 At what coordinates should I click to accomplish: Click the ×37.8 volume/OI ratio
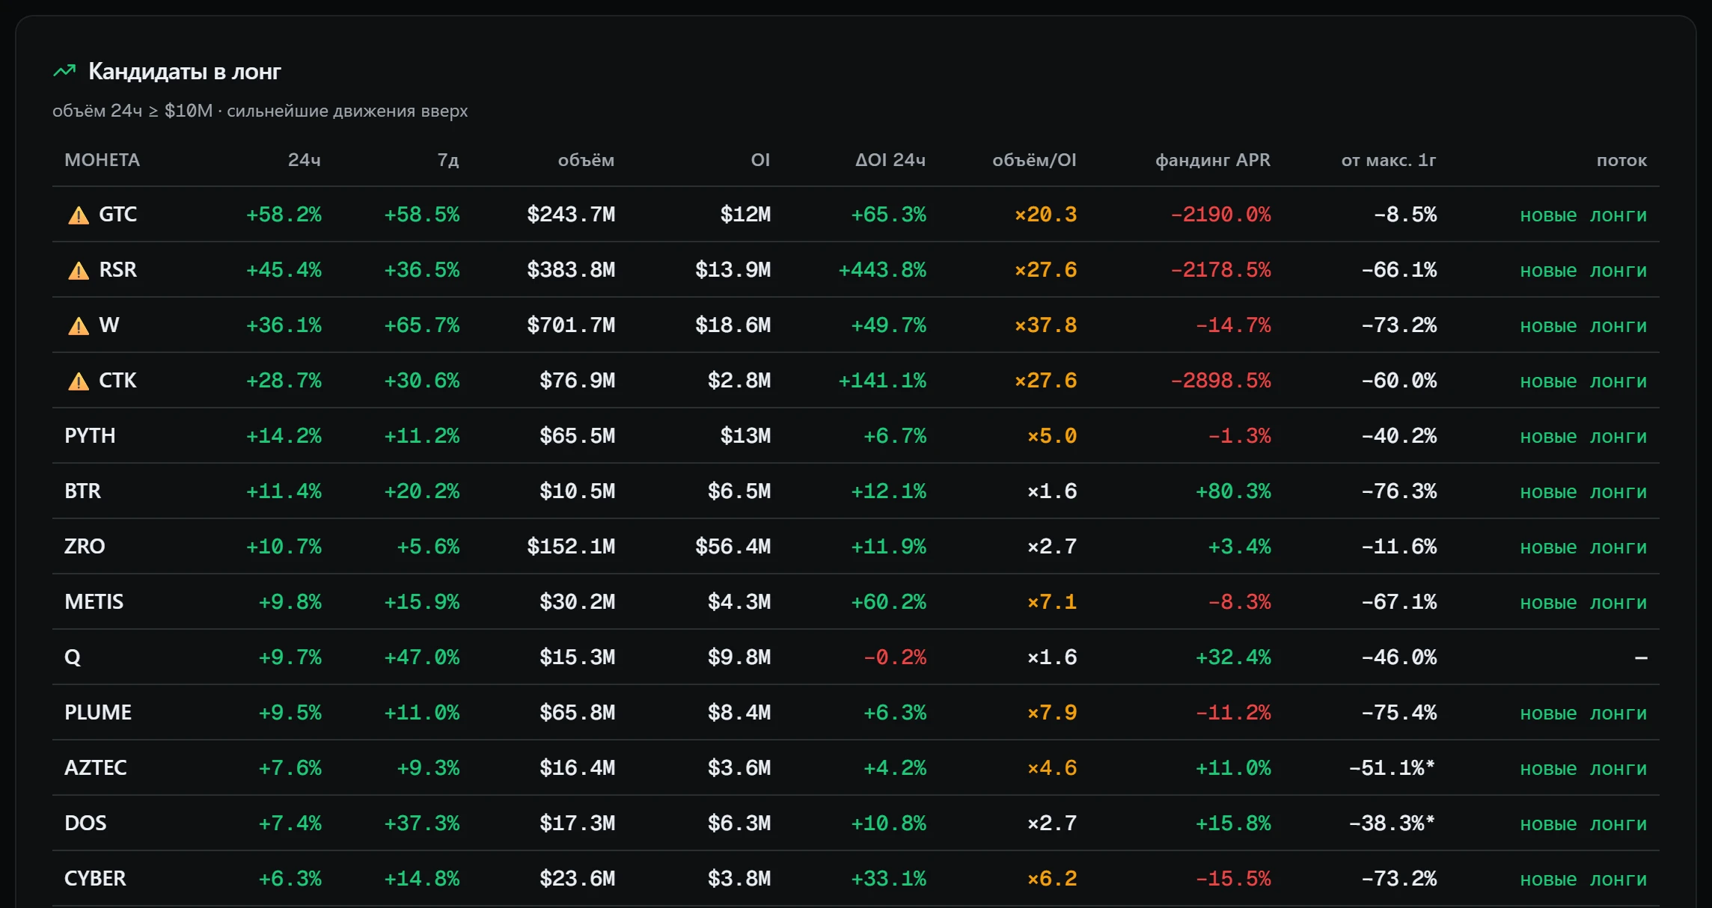(1045, 325)
